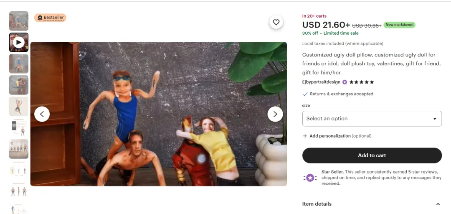Screen dimensions: 451x214
Task: Click the Bestseller badge
Action: click(x=51, y=18)
